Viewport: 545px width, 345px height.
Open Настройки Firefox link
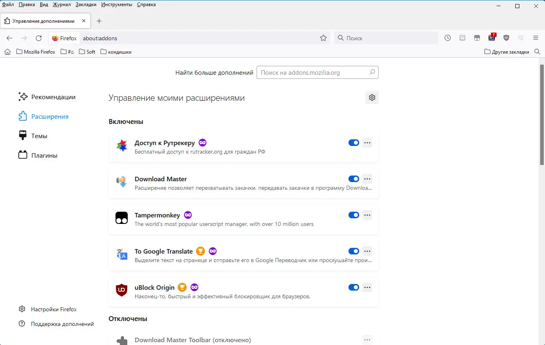(54, 309)
